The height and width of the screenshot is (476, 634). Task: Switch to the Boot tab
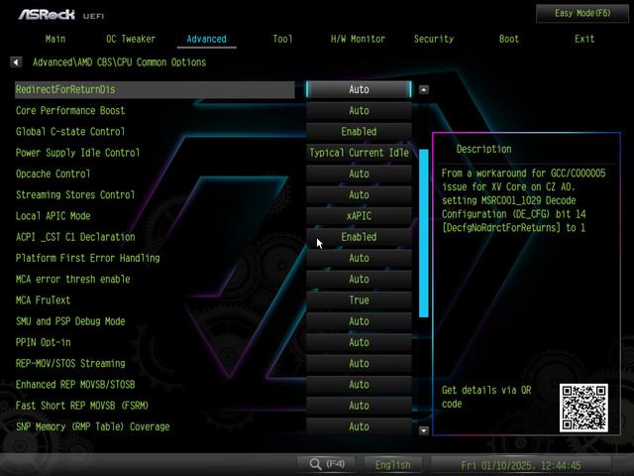508,39
